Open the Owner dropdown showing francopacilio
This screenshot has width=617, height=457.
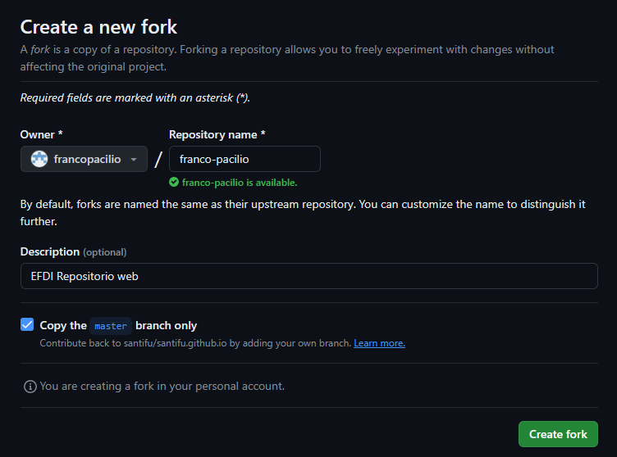84,159
